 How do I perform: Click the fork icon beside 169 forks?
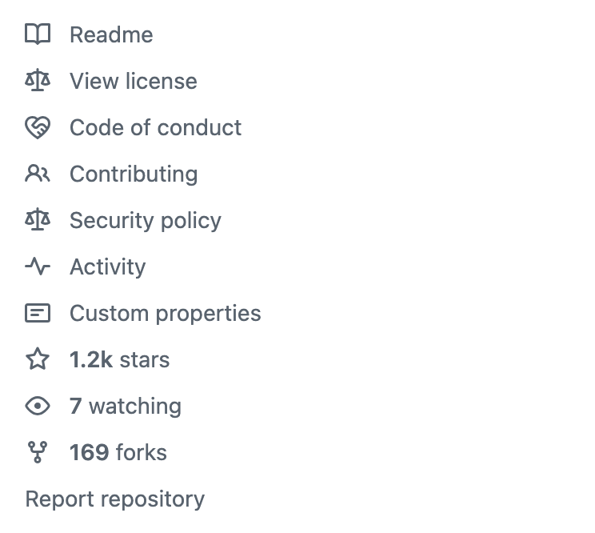(x=38, y=452)
